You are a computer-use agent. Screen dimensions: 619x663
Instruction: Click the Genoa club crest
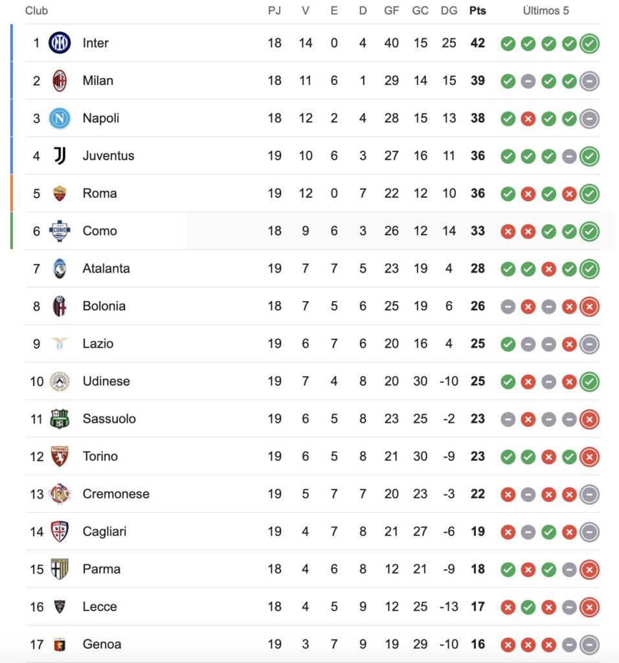click(60, 644)
